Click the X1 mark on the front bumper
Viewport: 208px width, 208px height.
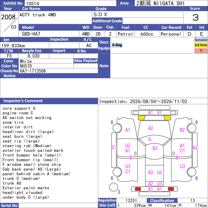(159, 113)
